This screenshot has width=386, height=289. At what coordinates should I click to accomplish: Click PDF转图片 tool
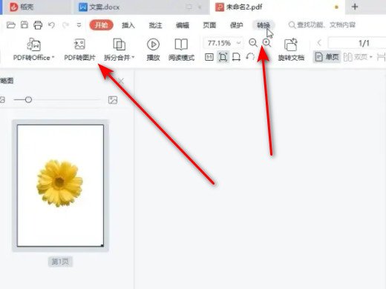(79, 49)
